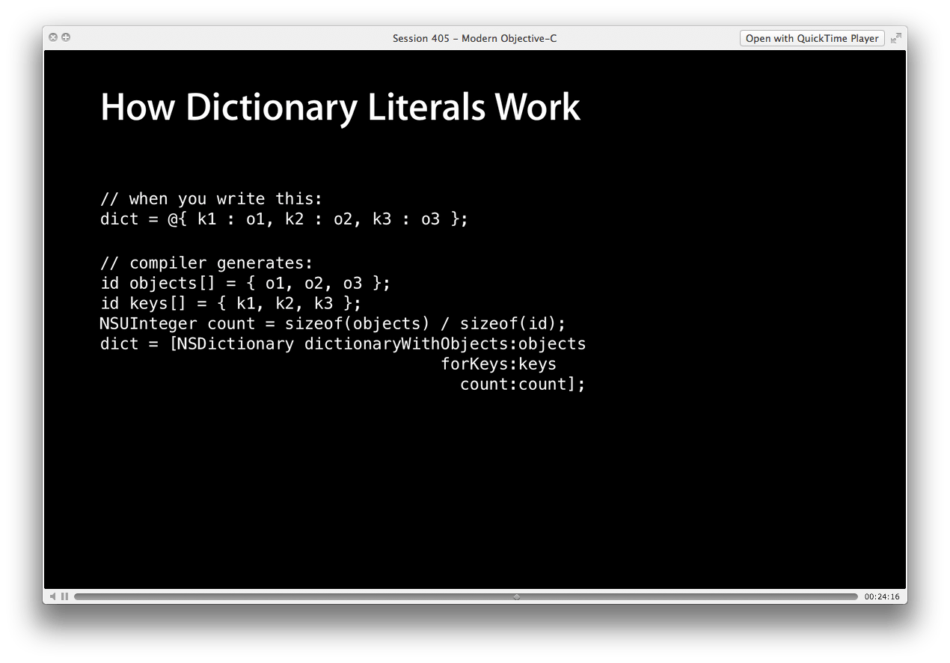
Task: Close the Quick Look preview window
Action: click(x=53, y=37)
